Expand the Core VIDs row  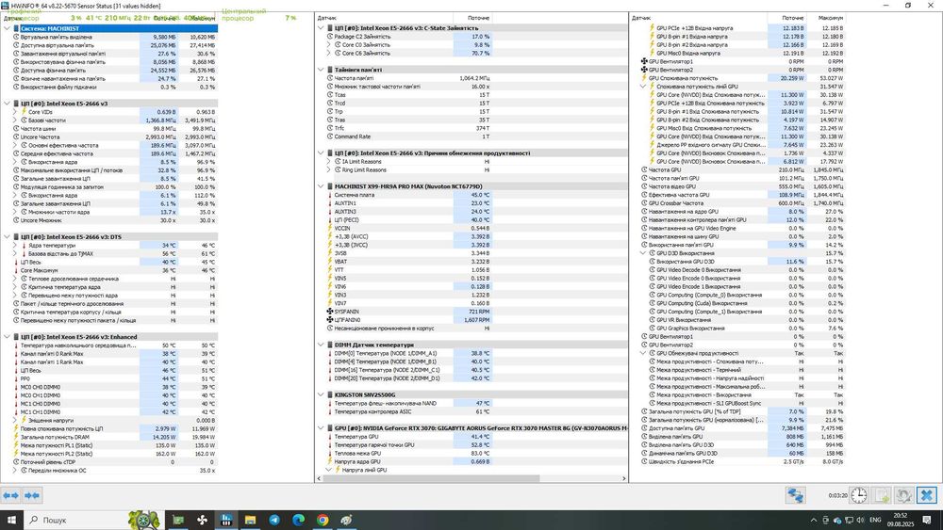(16, 112)
